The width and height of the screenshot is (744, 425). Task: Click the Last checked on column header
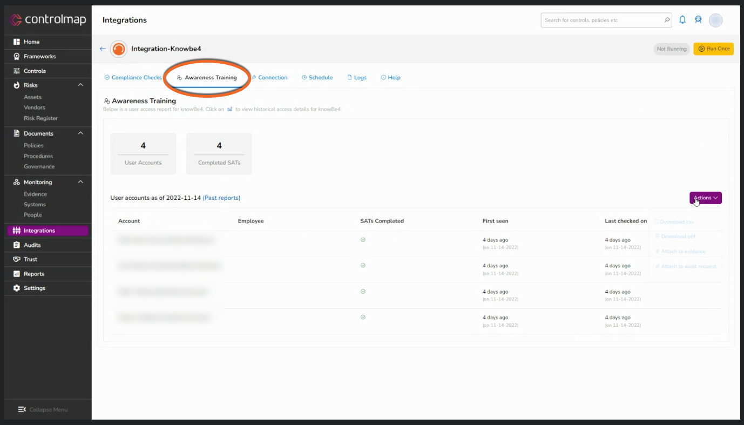(626, 221)
